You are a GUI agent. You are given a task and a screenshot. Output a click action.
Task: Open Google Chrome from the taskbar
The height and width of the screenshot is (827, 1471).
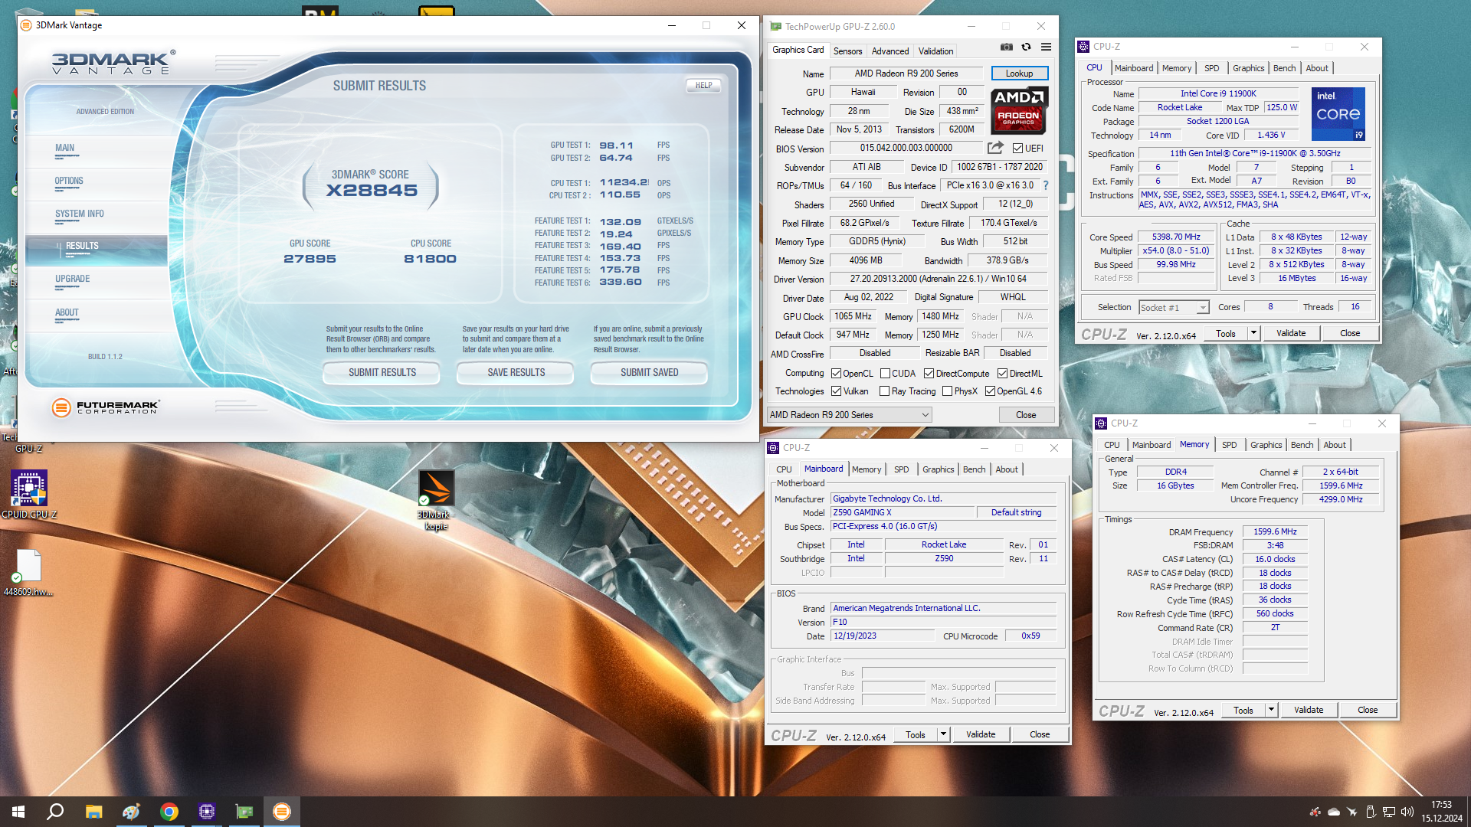(169, 812)
